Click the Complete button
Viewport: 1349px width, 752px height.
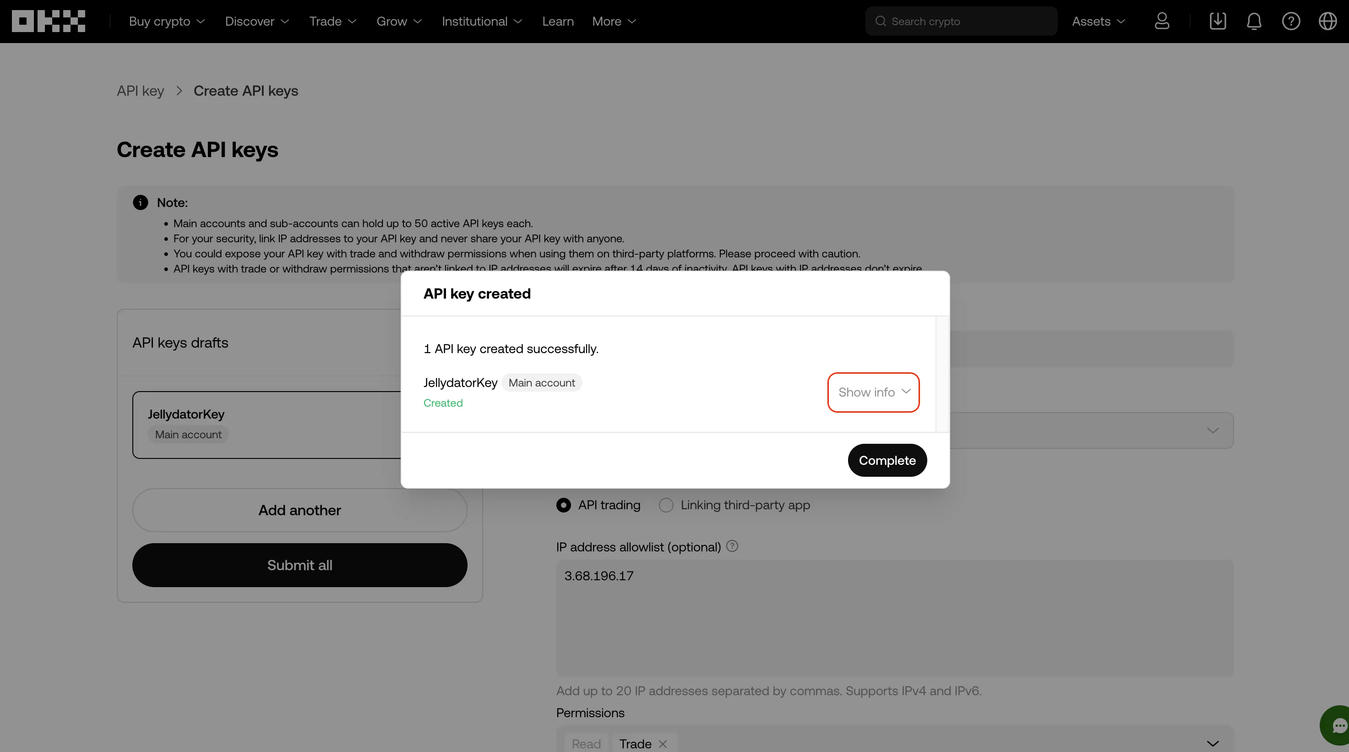point(887,460)
